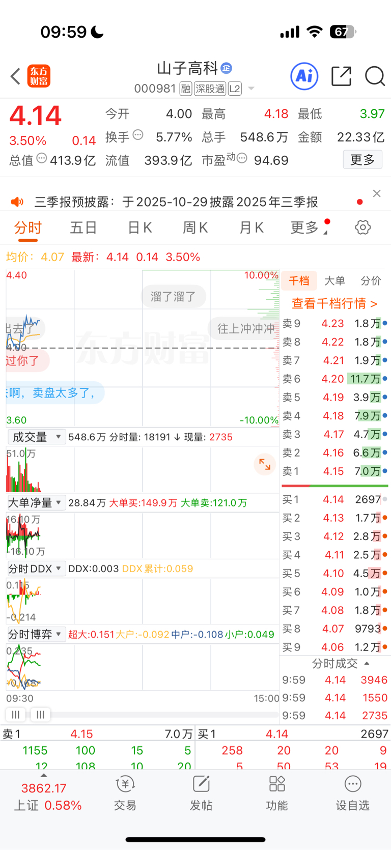Viewport: 391px width, 850px height.
Task: Select the 分时 chart tab
Action: tap(28, 228)
